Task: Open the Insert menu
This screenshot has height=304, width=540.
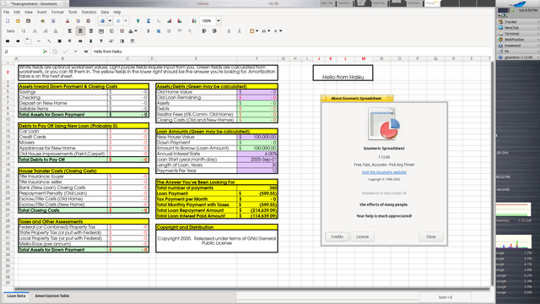Action: pyautogui.click(x=41, y=12)
